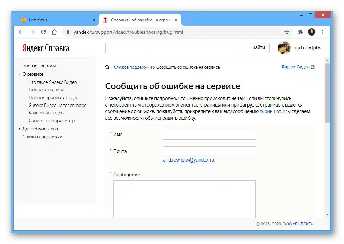This screenshot has width=344, height=244.
Task: Minimize the browser window
Action: [301, 15]
